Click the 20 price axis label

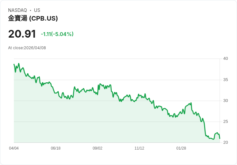(x=225, y=142)
